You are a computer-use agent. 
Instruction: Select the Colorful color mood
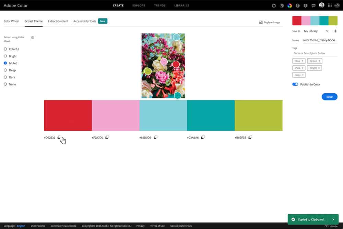pos(5,49)
